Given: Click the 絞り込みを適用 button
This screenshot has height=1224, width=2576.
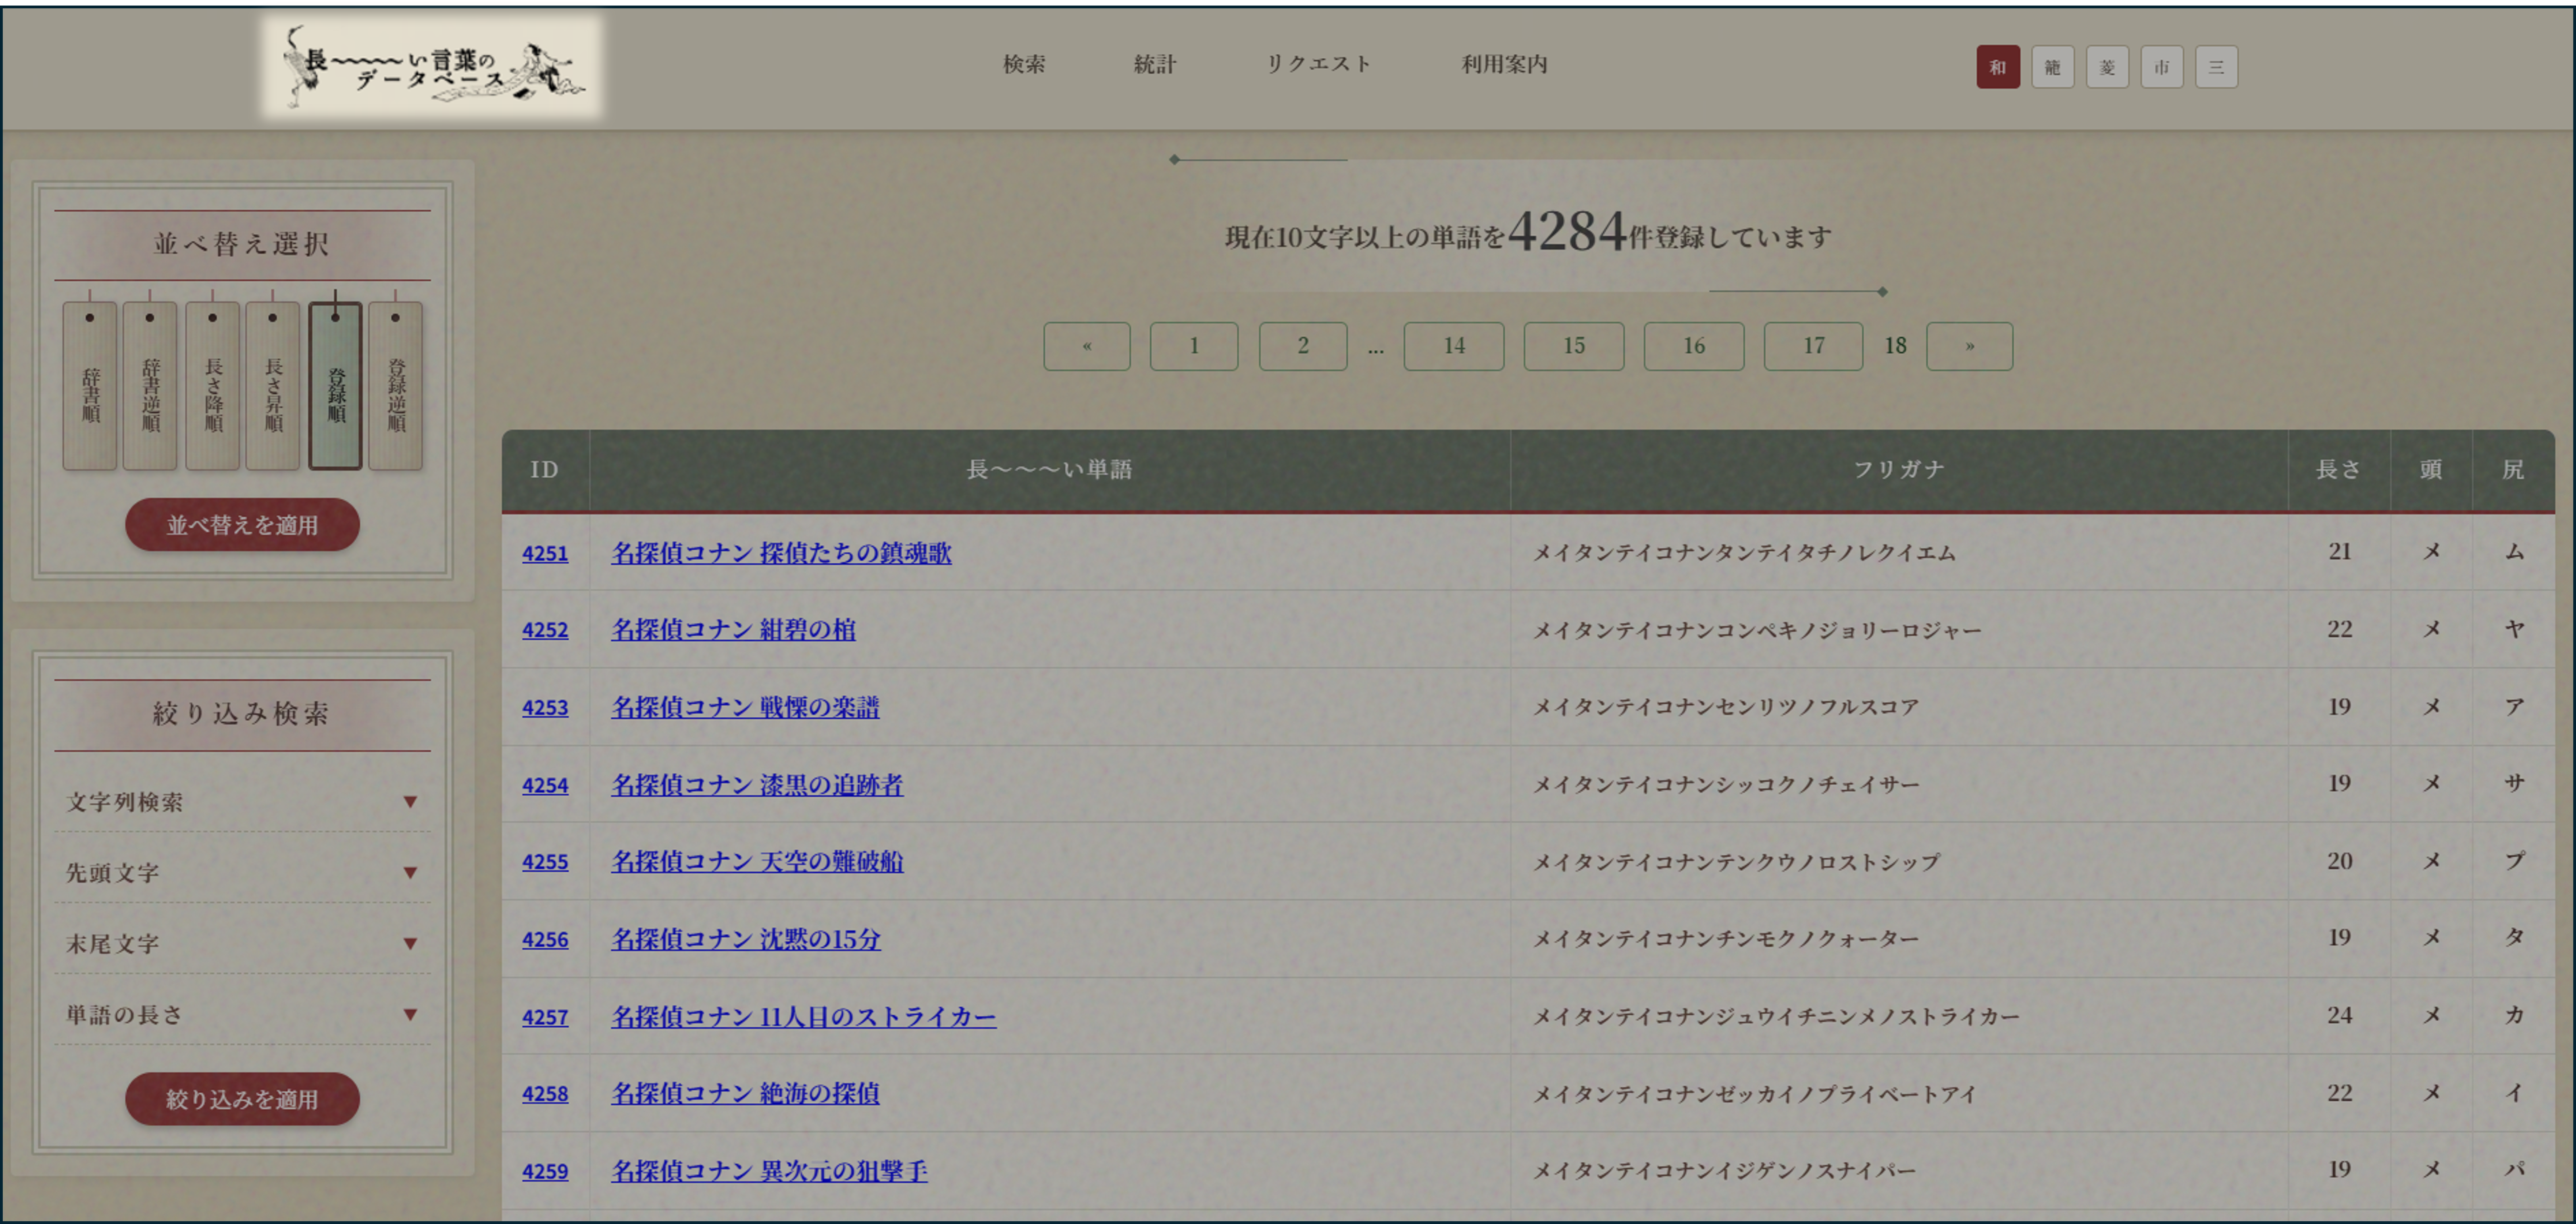Looking at the screenshot, I should pos(242,1099).
